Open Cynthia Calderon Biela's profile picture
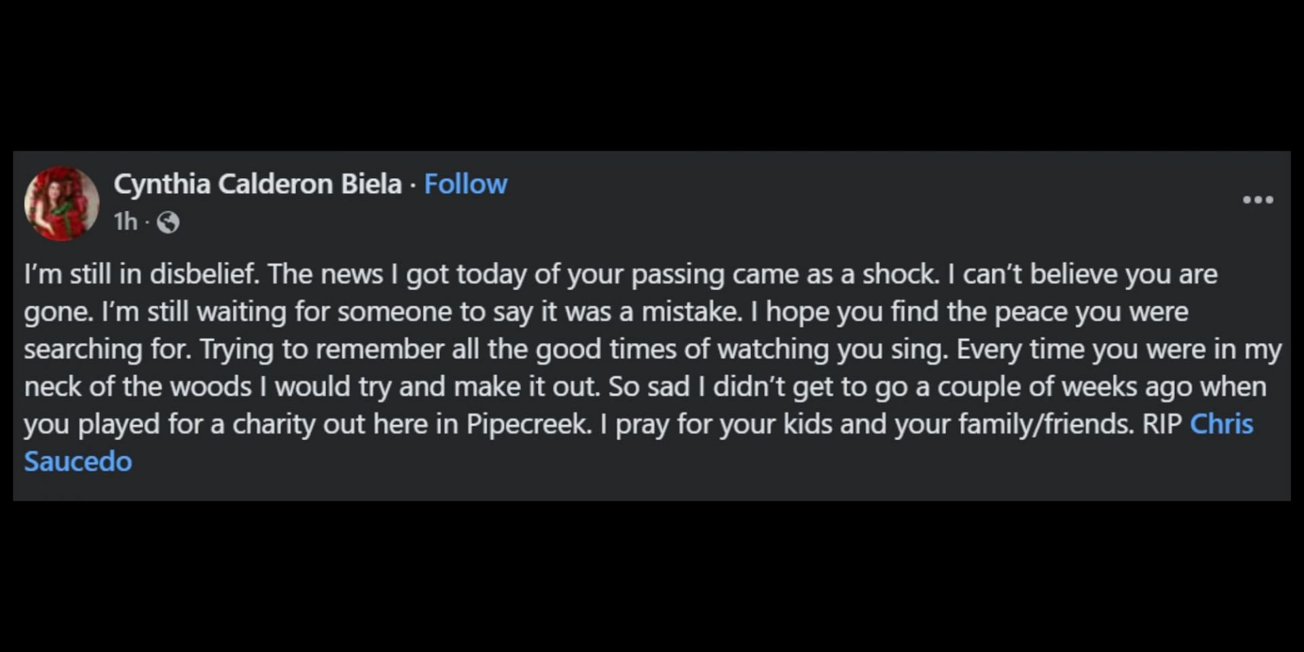Image resolution: width=1304 pixels, height=652 pixels. coord(62,203)
